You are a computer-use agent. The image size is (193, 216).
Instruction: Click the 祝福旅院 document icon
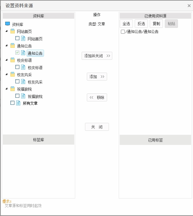click(x=23, y=96)
